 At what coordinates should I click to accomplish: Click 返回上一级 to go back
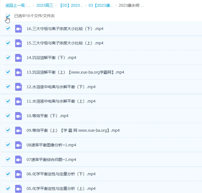point(15,5)
